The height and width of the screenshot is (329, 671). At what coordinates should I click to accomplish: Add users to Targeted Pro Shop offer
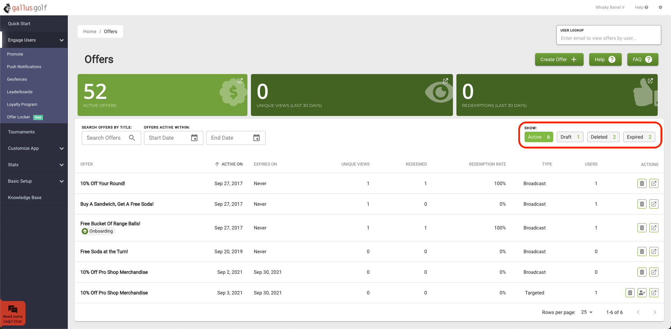642,293
